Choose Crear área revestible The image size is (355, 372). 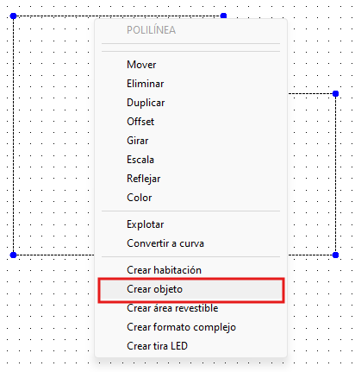[190, 308]
